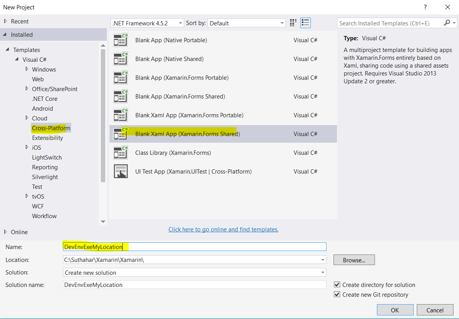Select the WCF category
Image resolution: width=459 pixels, height=319 pixels.
(x=38, y=206)
